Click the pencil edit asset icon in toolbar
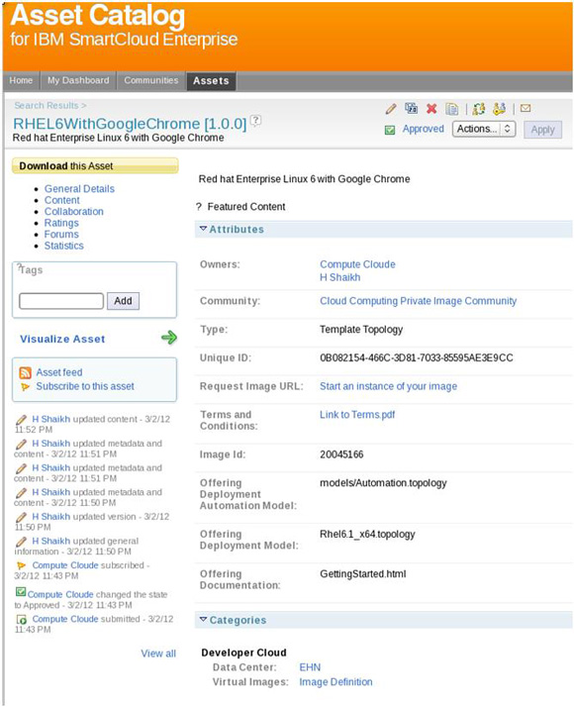Image resolution: width=574 pixels, height=707 pixels. 391,109
